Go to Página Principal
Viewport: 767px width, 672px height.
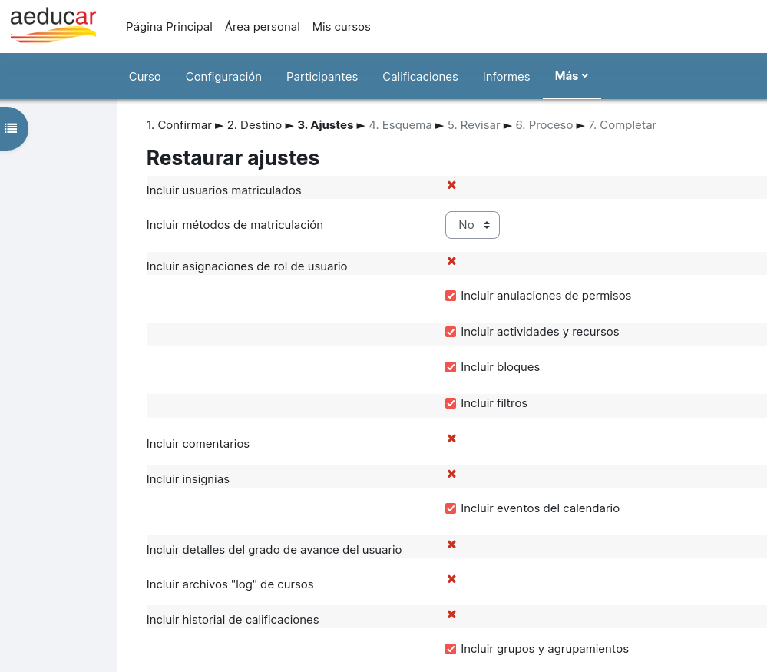169,26
